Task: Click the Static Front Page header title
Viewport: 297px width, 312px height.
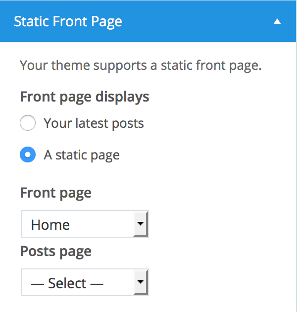Action: 68,22
